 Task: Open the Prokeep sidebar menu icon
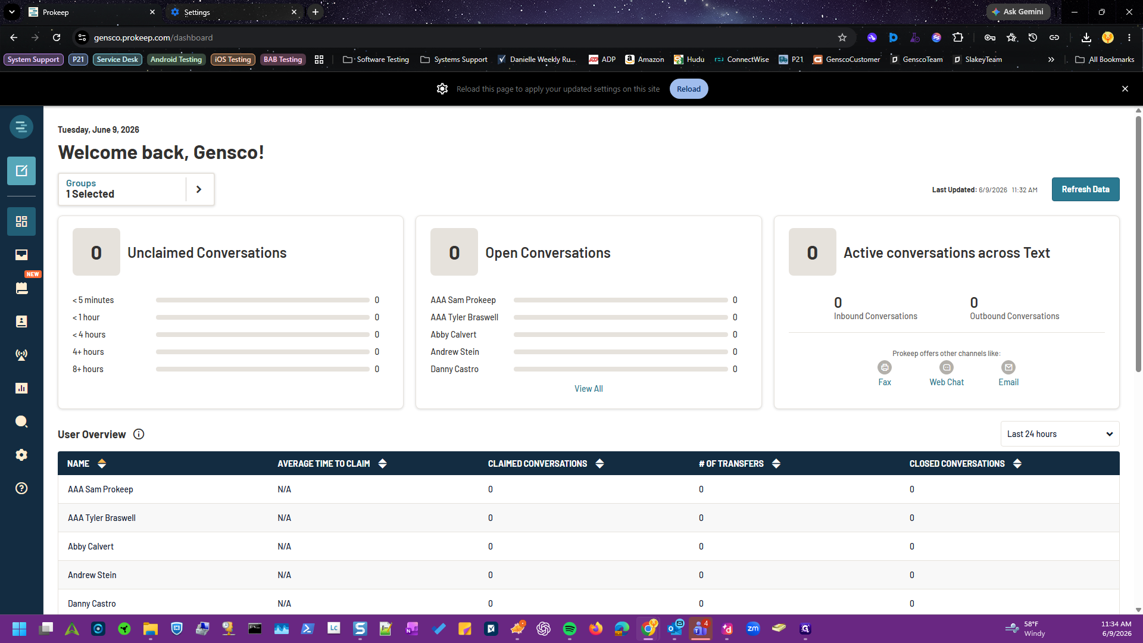21,127
